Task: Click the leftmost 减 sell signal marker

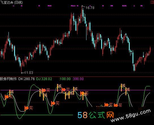Action: click(12, 92)
